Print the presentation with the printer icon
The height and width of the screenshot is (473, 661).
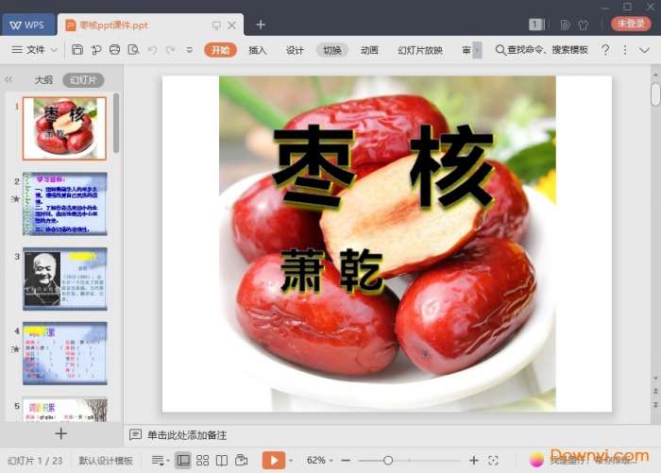click(x=114, y=50)
